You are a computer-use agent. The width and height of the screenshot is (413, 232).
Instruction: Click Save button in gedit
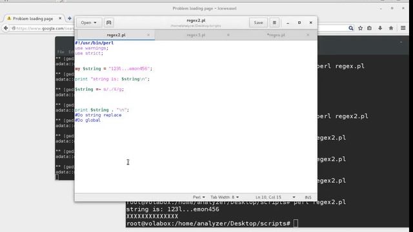[x=258, y=23]
